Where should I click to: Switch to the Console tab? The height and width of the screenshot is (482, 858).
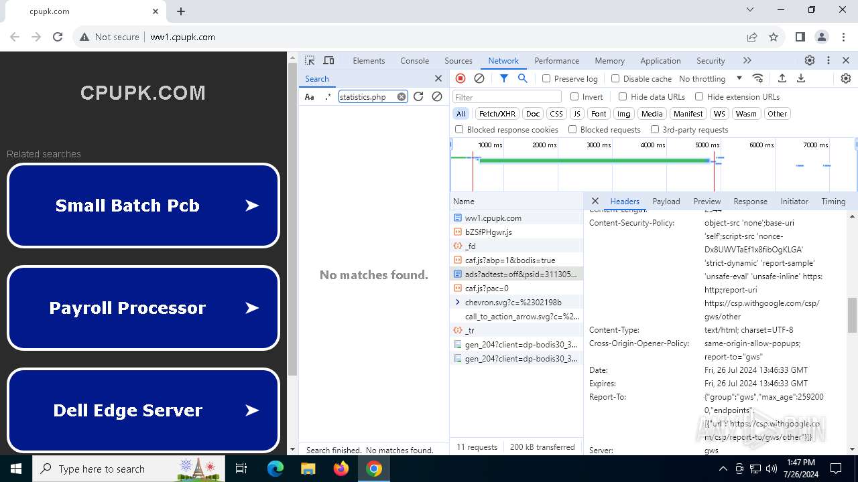point(414,60)
